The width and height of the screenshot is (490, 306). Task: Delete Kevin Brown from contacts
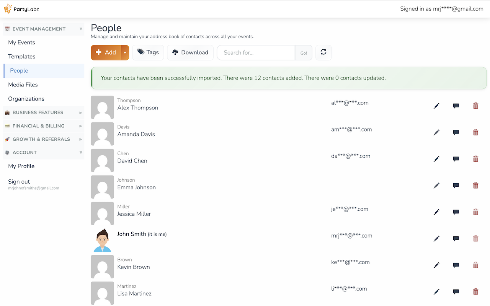[x=475, y=265]
